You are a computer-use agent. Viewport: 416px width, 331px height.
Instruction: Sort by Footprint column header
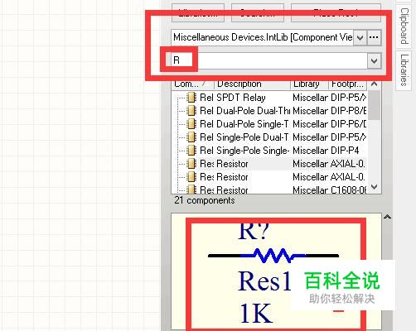tap(347, 84)
